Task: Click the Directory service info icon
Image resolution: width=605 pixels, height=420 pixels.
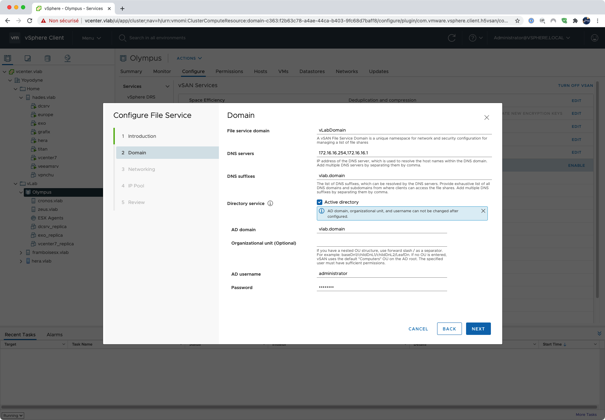Action: (270, 203)
